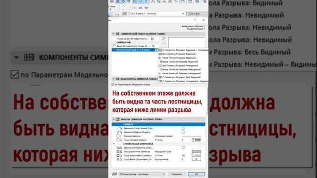Click the OK button
The image size is (317, 178).
[x=196, y=174]
